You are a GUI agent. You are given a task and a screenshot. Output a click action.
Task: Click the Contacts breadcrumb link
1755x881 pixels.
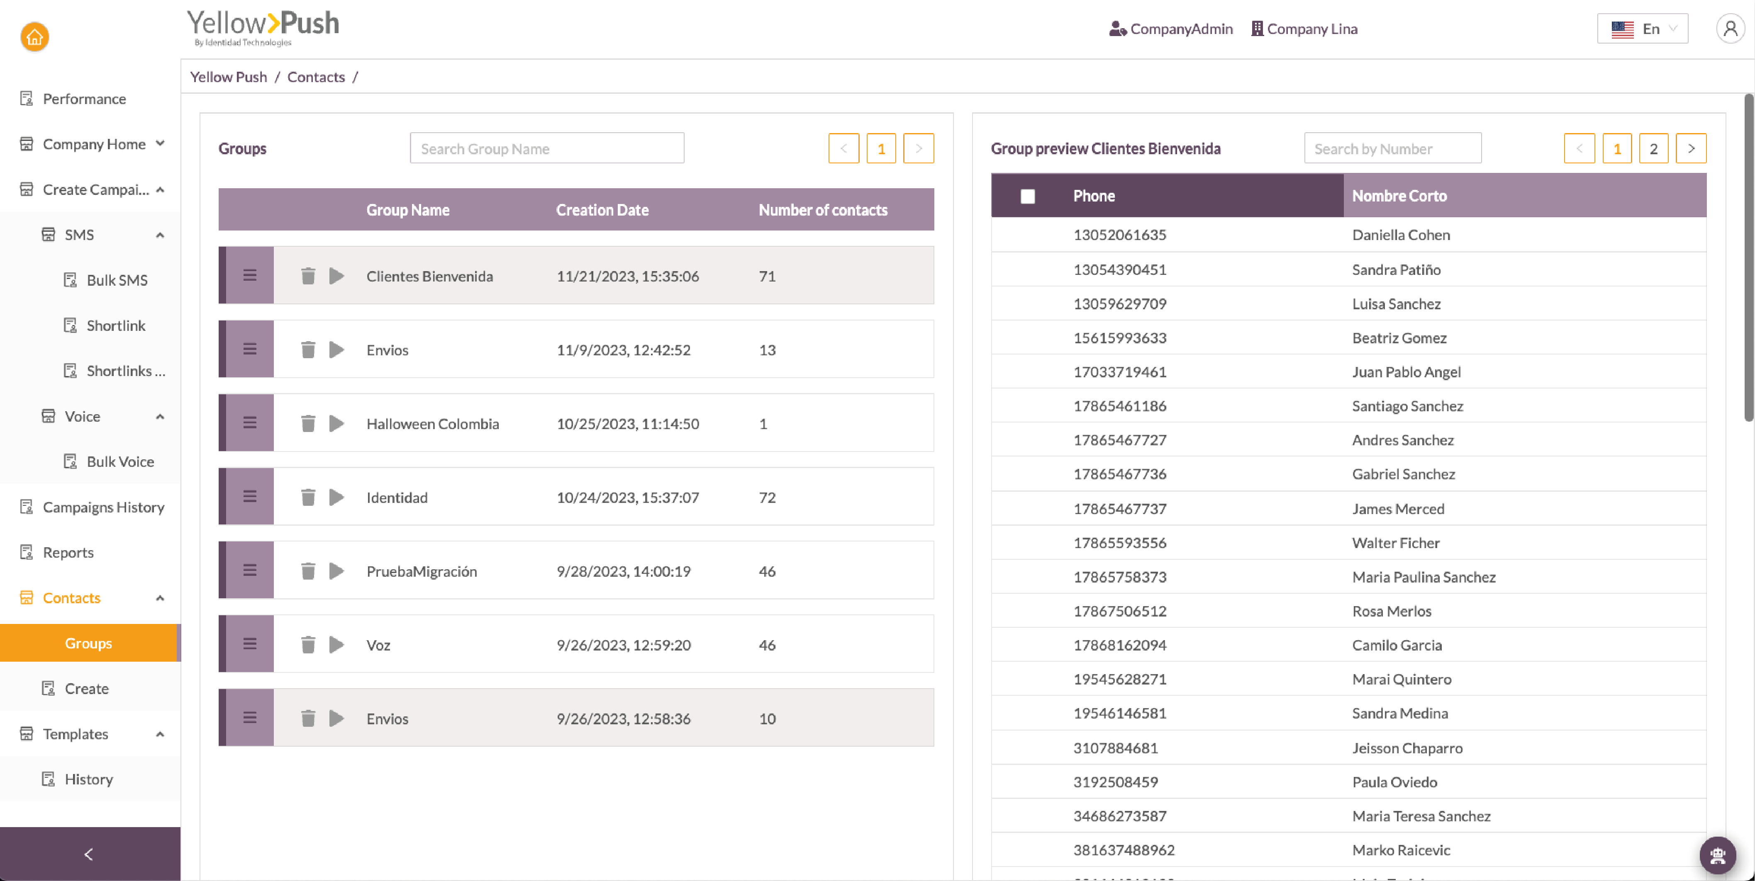[315, 77]
